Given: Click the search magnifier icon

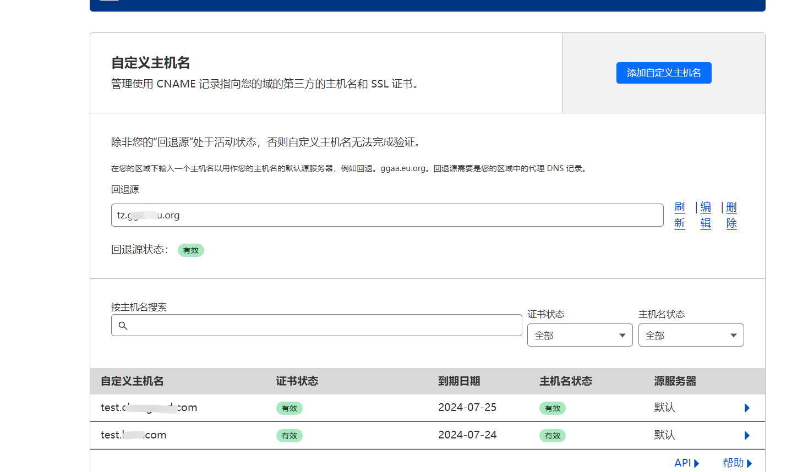Looking at the screenshot, I should 123,326.
